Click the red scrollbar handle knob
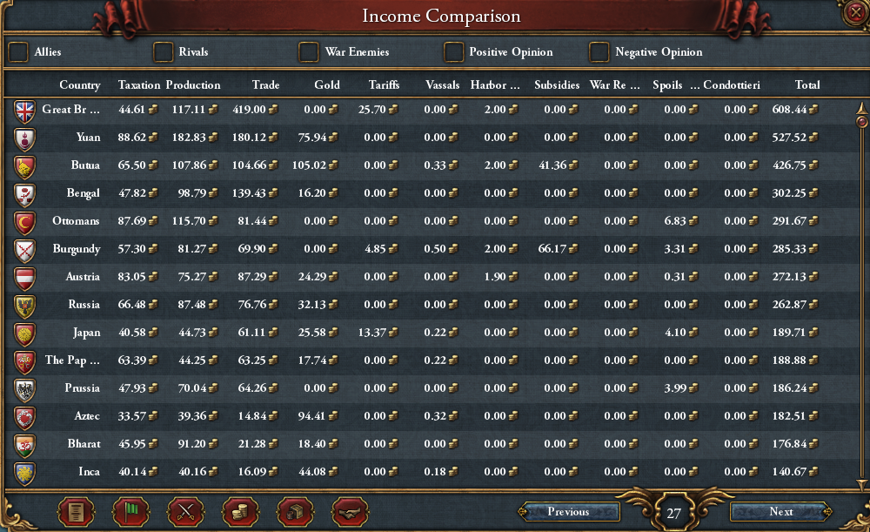This screenshot has height=532, width=870. (861, 122)
